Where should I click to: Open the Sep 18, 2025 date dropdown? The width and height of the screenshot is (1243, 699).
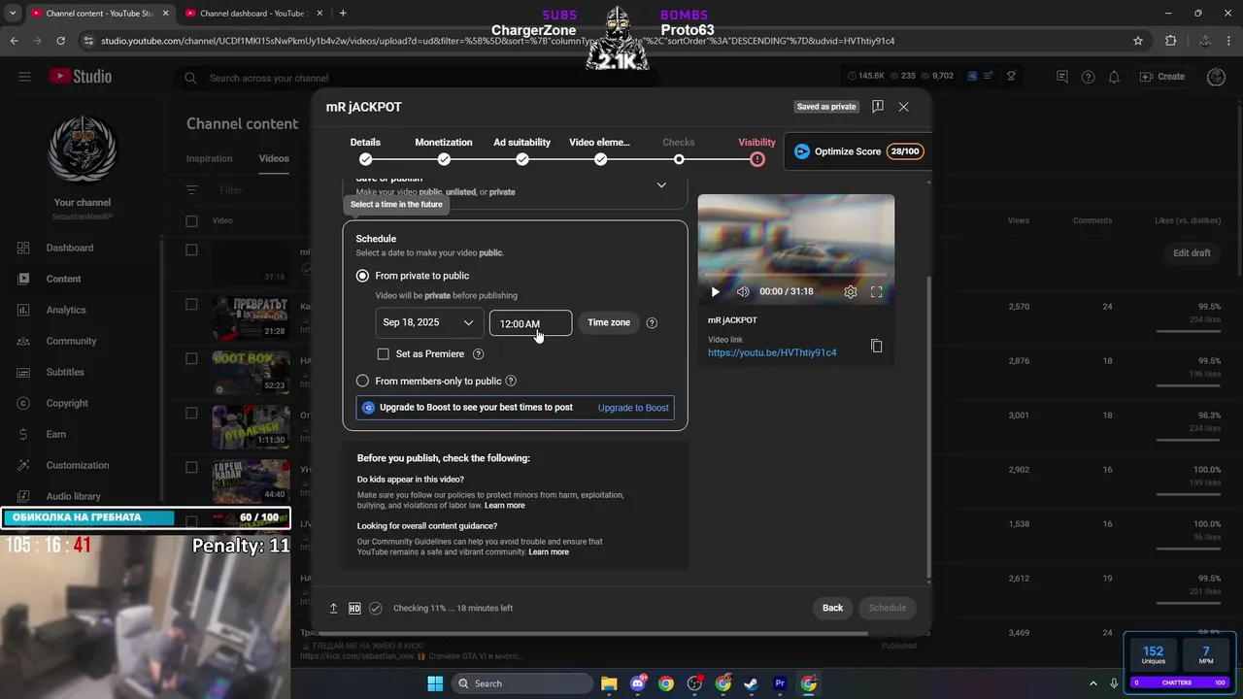[428, 322]
